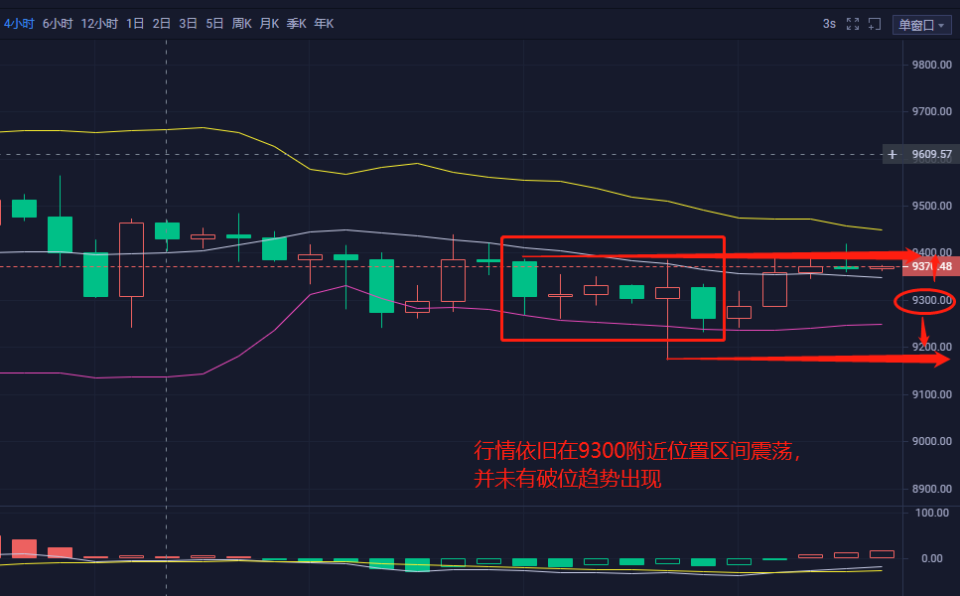Select the 5日 timeframe
Viewport: 960px width, 596px height.
[x=212, y=23]
